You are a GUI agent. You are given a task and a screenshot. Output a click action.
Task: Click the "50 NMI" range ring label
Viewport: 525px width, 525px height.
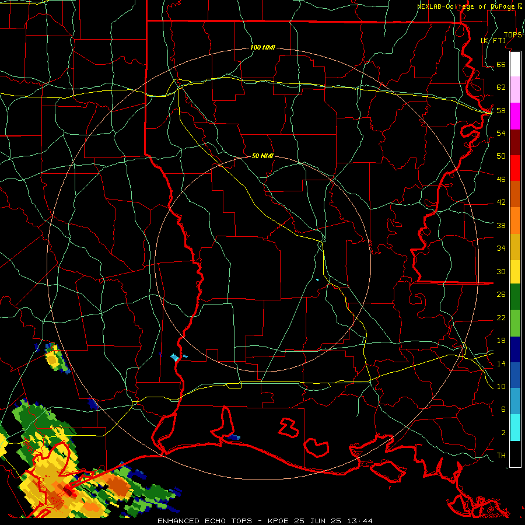click(262, 156)
